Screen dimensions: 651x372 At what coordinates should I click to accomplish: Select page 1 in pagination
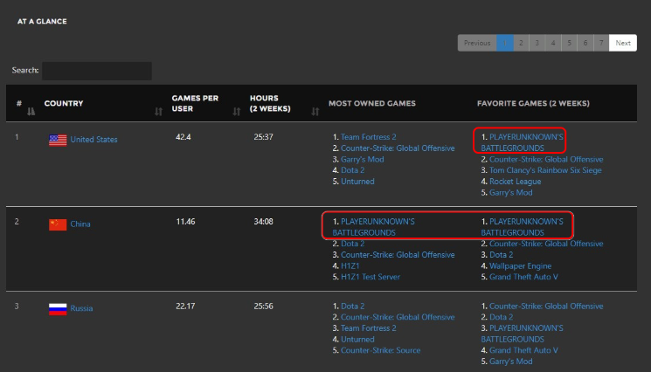505,43
